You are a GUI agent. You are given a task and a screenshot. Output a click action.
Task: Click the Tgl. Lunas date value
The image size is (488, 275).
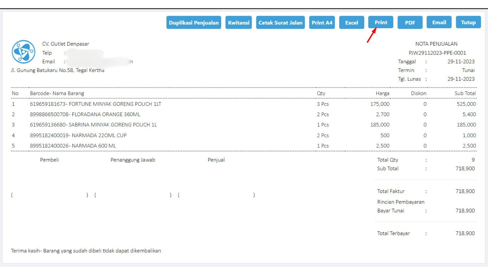pos(461,79)
